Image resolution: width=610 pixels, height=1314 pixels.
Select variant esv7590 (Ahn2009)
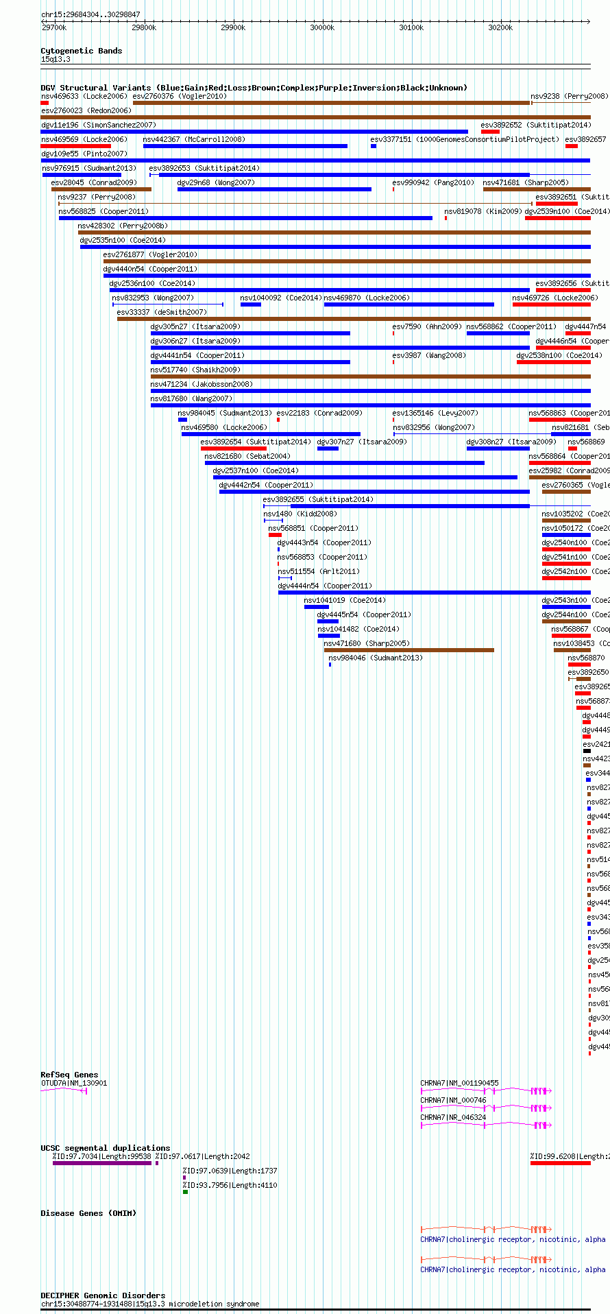[x=427, y=327]
